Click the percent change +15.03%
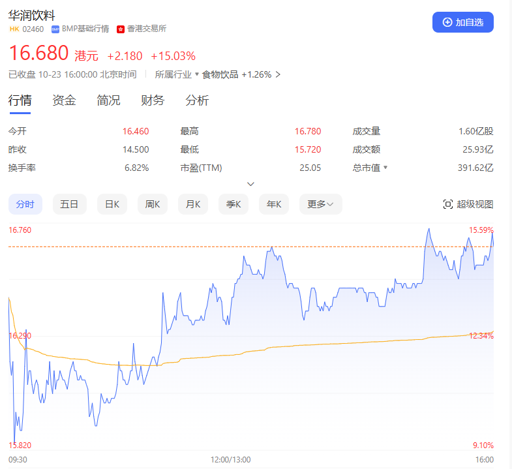 [x=173, y=56]
